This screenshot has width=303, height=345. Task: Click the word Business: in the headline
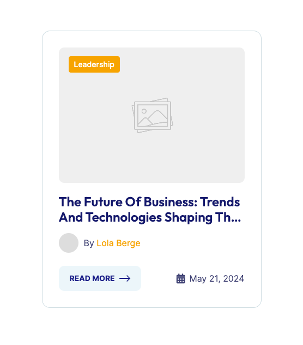pos(171,202)
